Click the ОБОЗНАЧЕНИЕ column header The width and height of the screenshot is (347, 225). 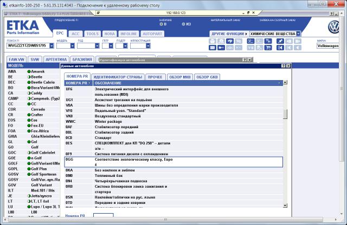188,83
